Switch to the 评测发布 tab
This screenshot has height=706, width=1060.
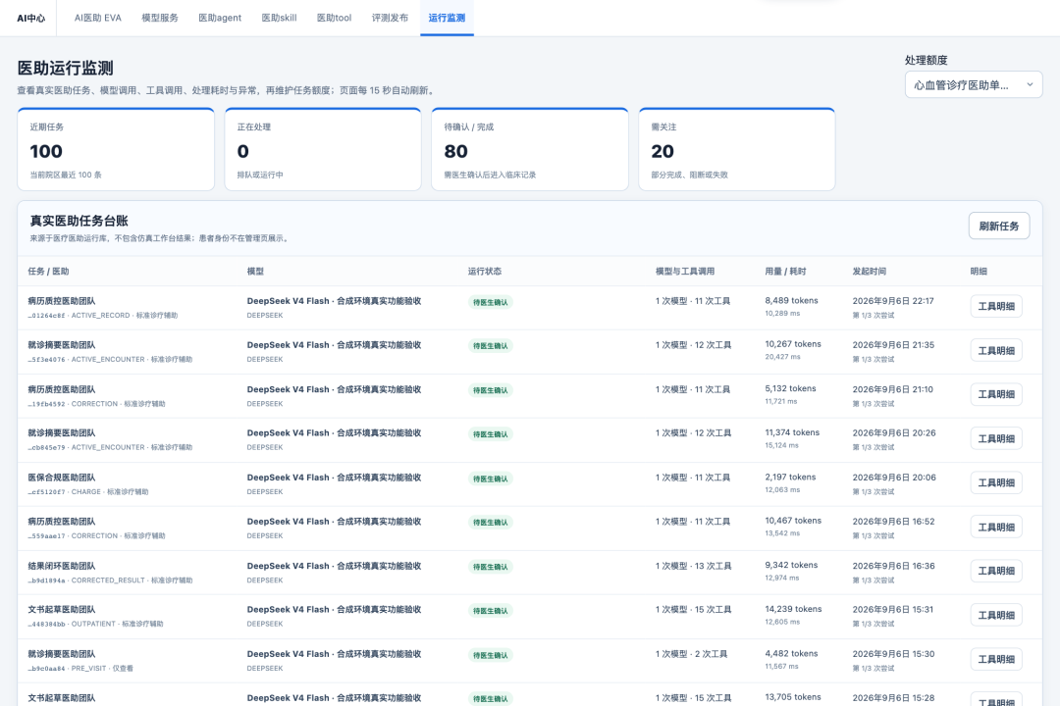pyautogui.click(x=390, y=19)
